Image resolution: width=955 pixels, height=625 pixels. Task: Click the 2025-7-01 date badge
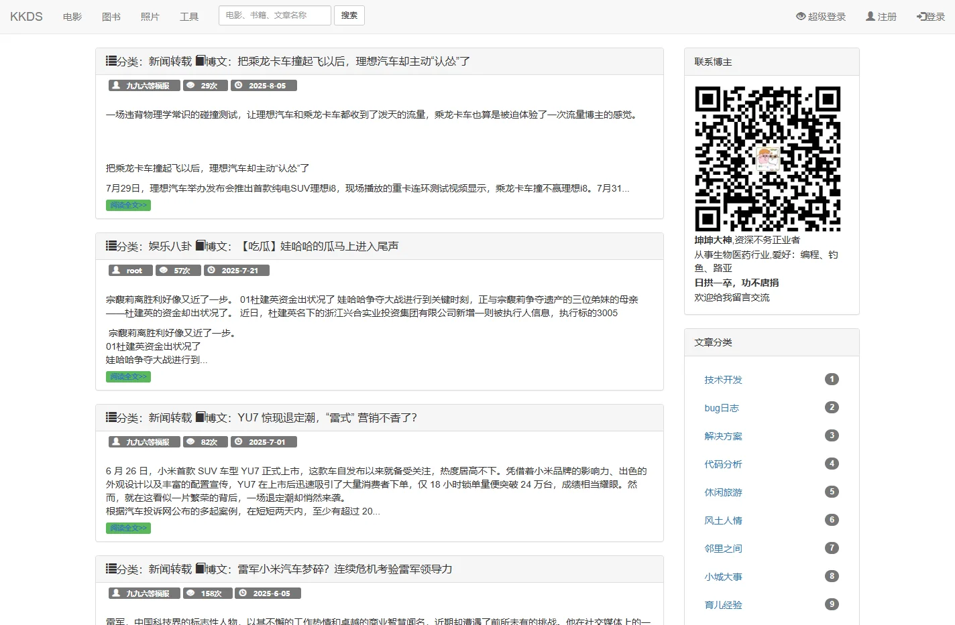tap(264, 442)
